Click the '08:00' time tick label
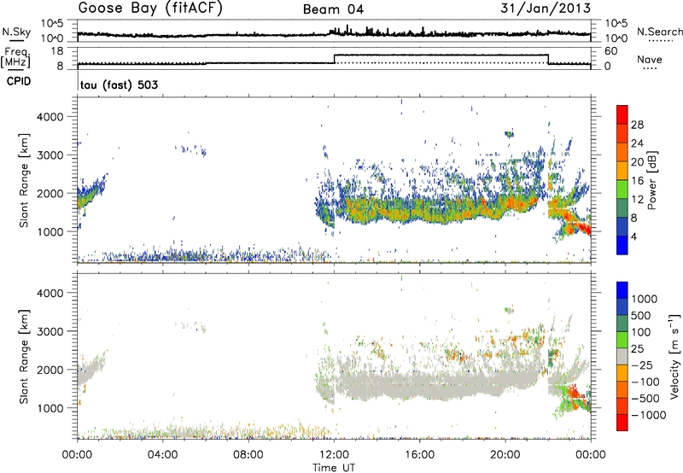683x473 pixels. [x=248, y=455]
